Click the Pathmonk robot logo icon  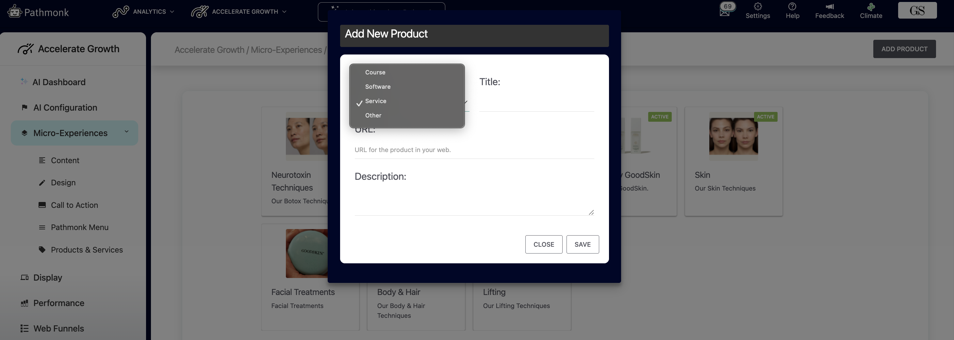pos(14,11)
